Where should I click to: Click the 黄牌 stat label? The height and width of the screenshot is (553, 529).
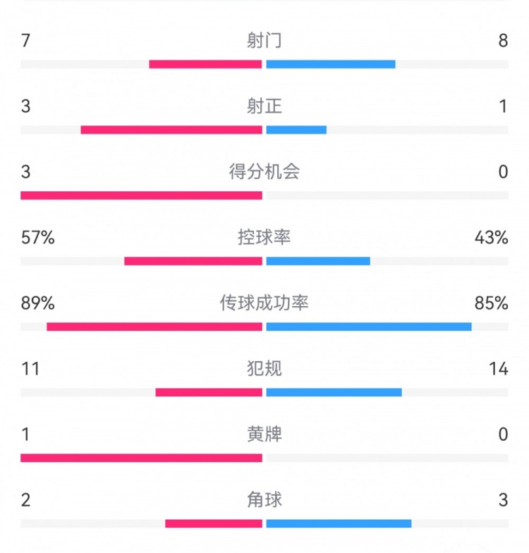[264, 435]
